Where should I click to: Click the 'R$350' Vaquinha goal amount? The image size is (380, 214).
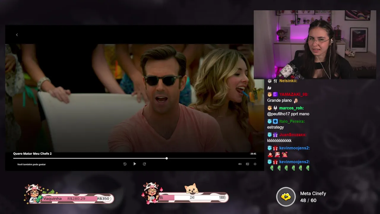click(x=103, y=199)
